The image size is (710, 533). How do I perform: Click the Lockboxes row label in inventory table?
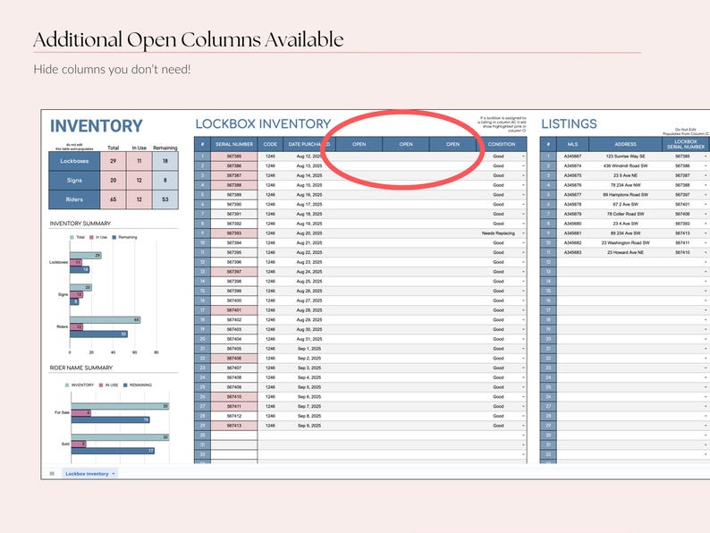click(x=74, y=161)
